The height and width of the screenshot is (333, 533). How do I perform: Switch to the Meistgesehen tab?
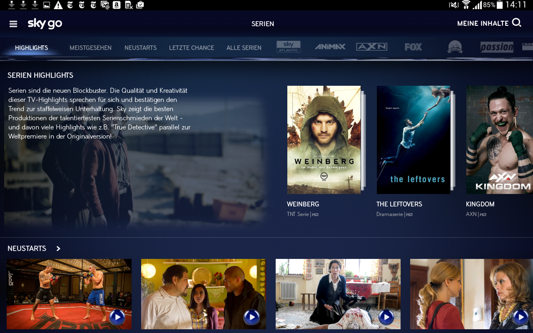90,48
